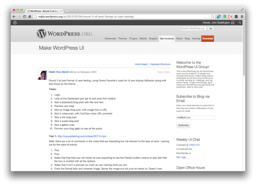This screenshot has width=256, height=186.
Task: Click the Hide threads link
Action: [x=141, y=64]
